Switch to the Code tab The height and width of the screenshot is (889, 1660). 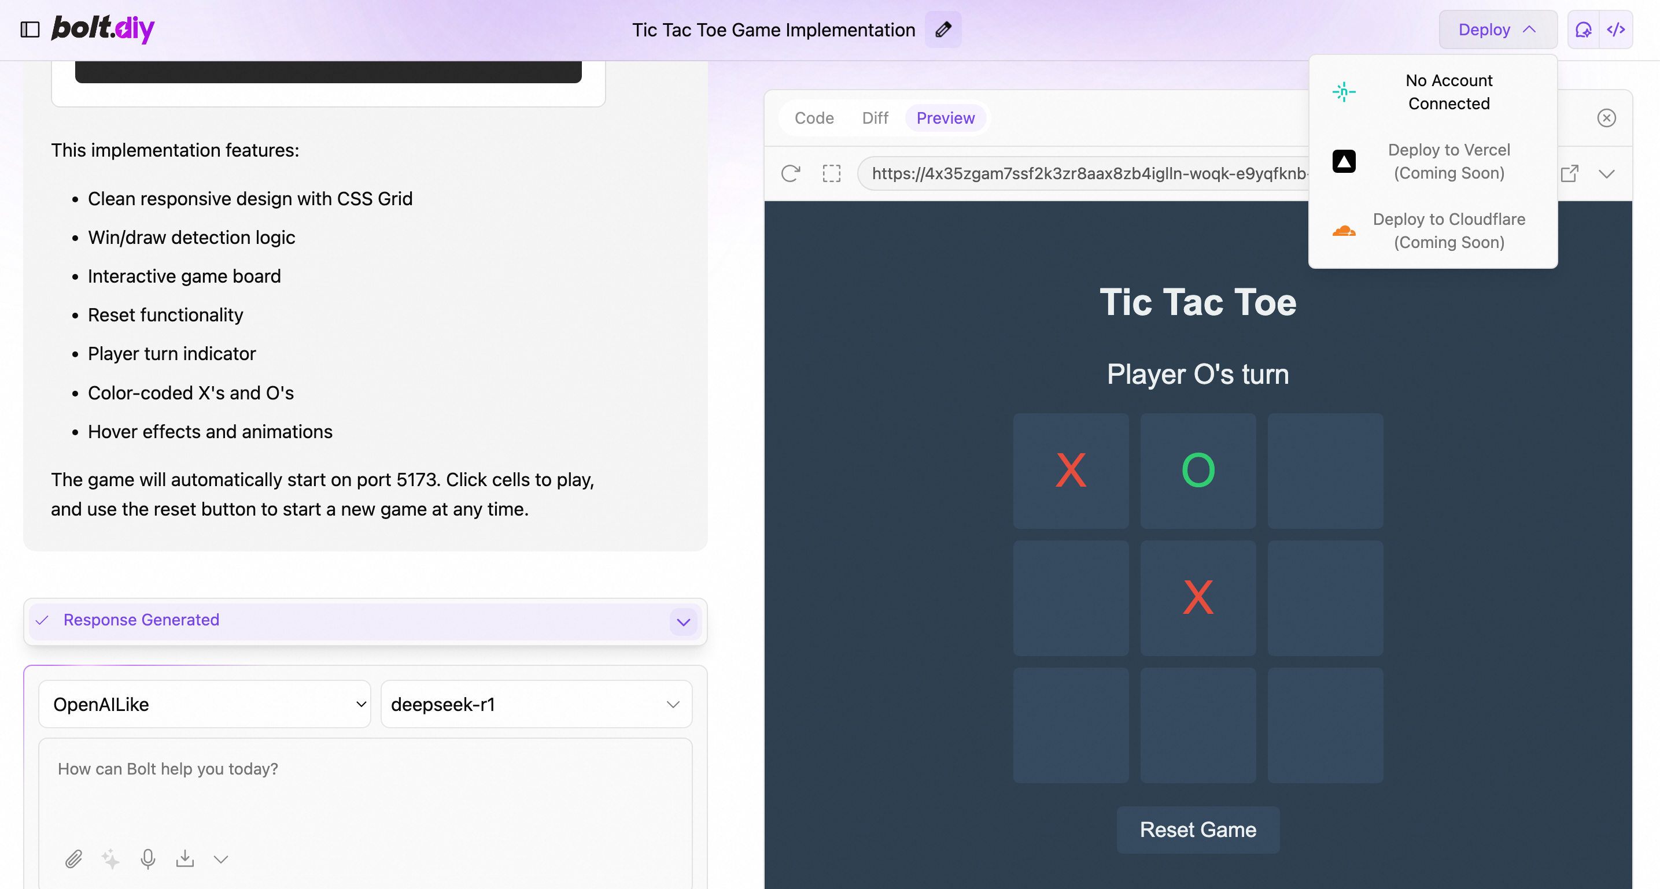click(814, 118)
